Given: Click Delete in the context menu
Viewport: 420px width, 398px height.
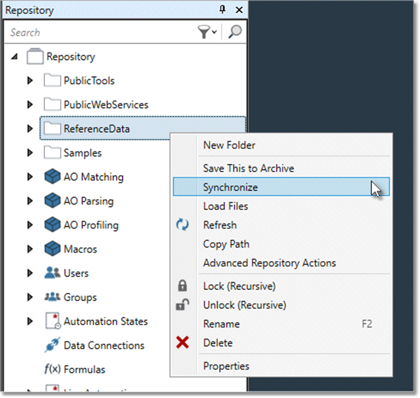Looking at the screenshot, I should click(218, 343).
